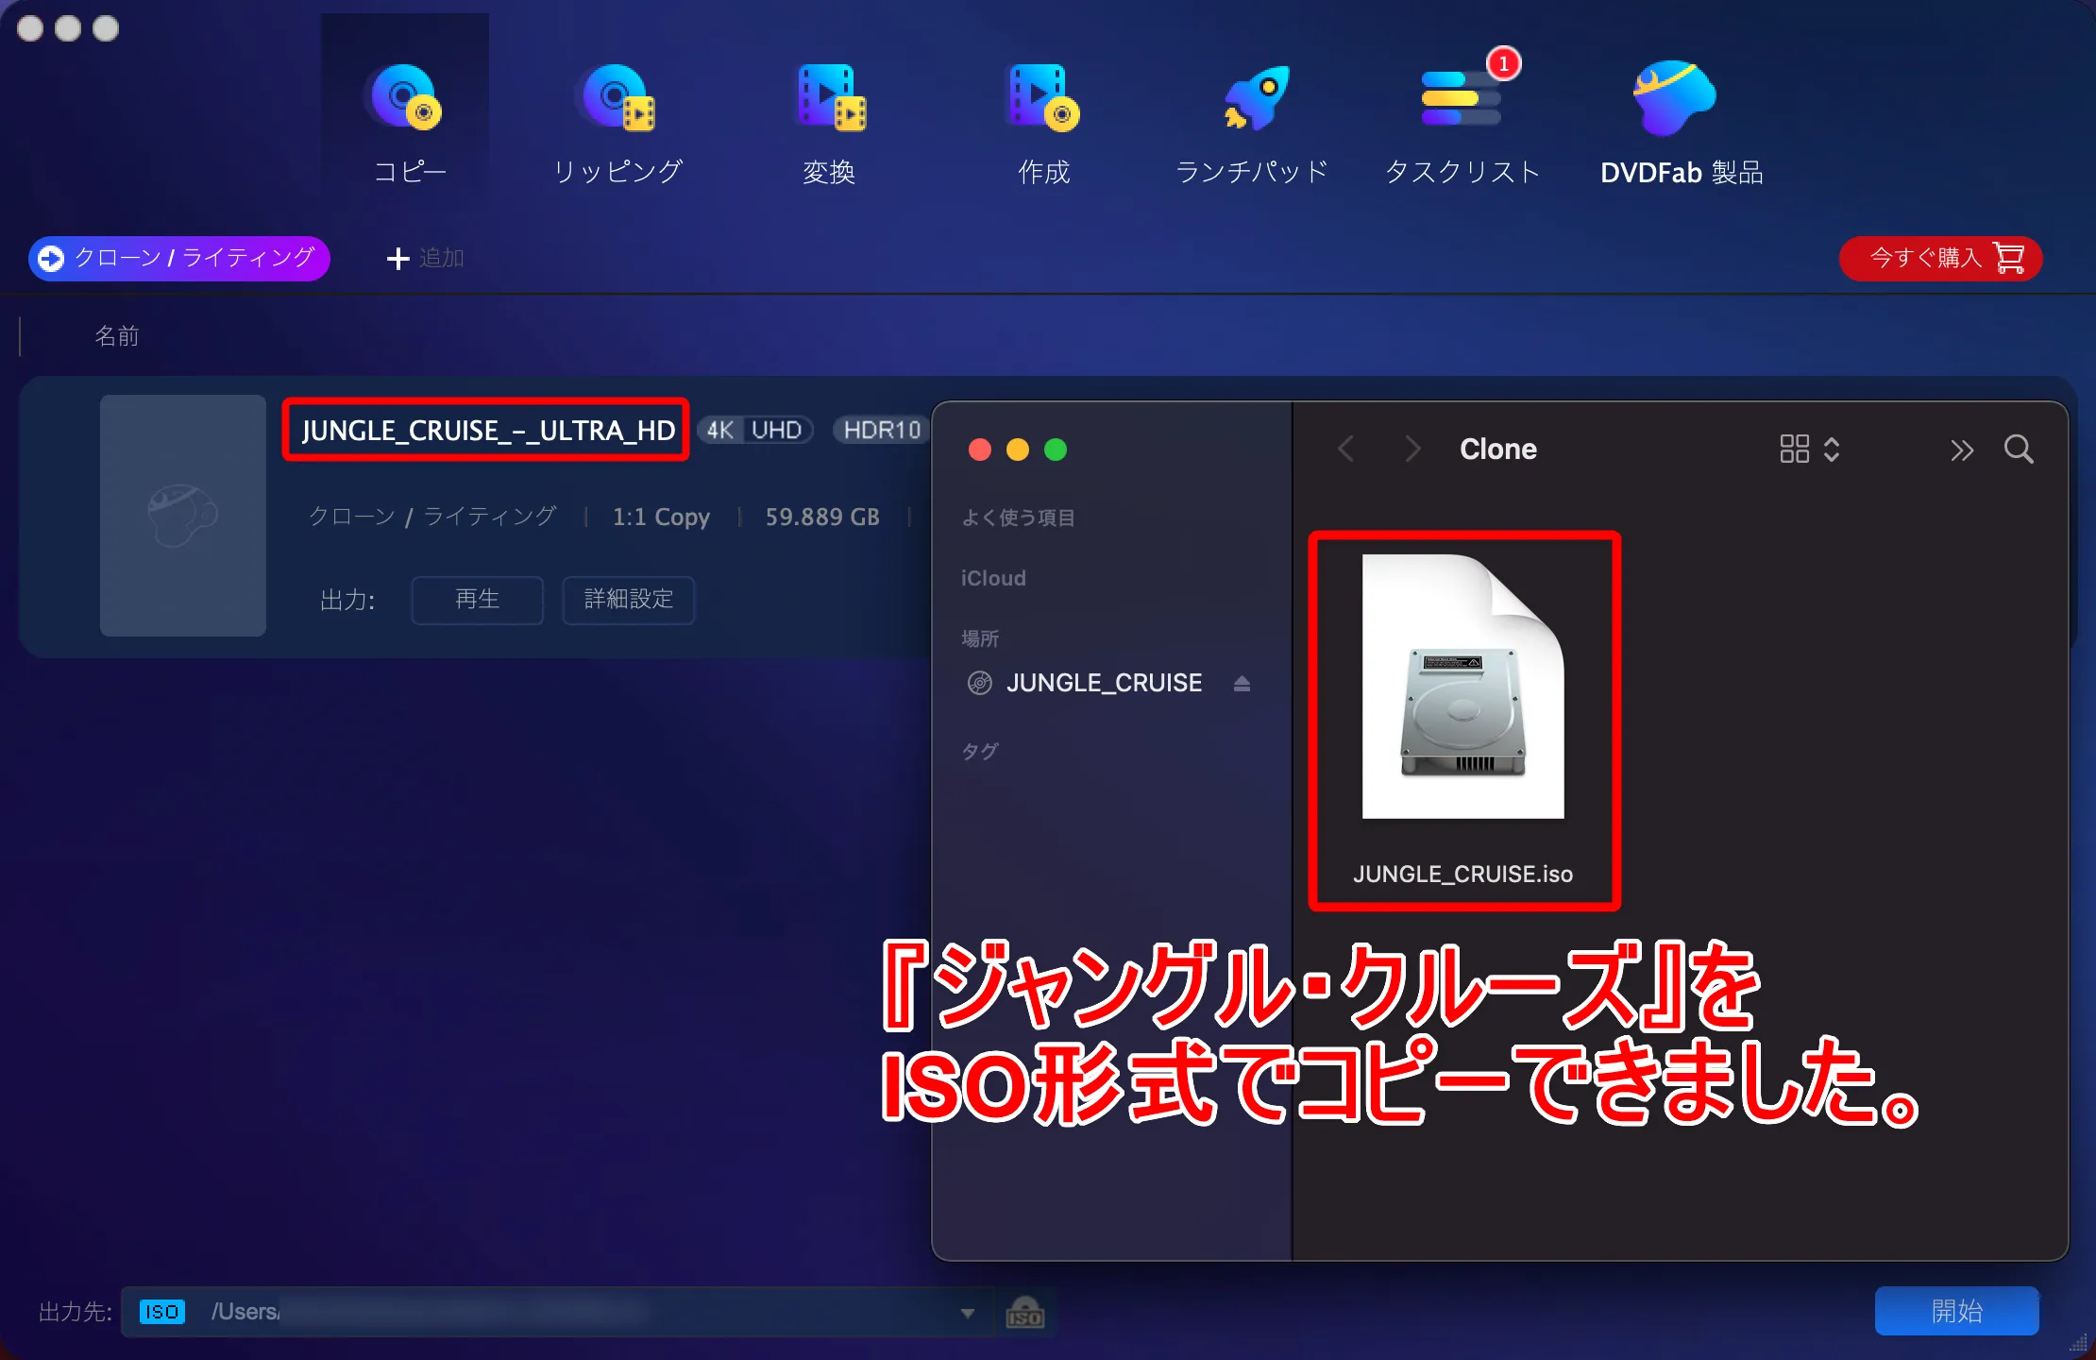Select the 作成 creator tab
Image resolution: width=2096 pixels, height=1360 pixels.
click(1043, 121)
